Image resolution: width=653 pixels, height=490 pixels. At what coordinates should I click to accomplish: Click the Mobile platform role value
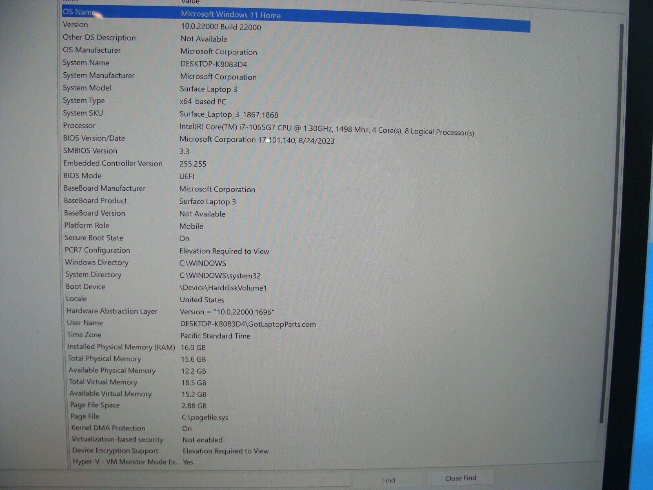click(x=191, y=226)
